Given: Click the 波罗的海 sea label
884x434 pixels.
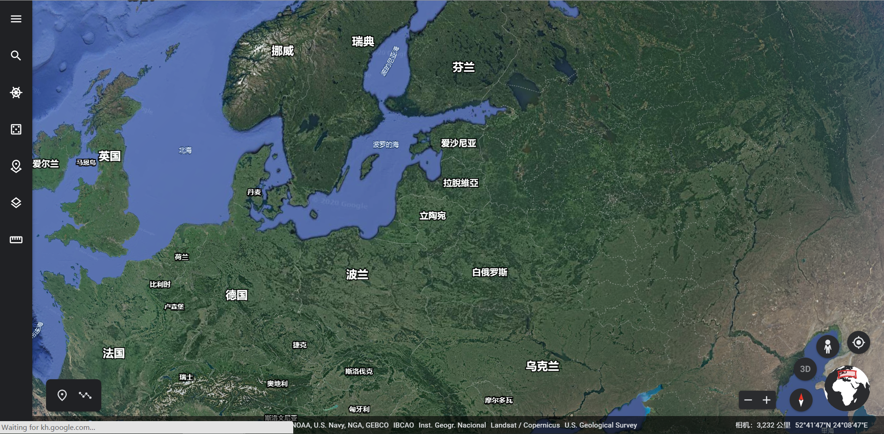Looking at the screenshot, I should [x=386, y=145].
